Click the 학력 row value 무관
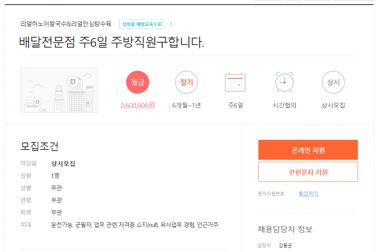The image size is (376, 252). point(57,212)
